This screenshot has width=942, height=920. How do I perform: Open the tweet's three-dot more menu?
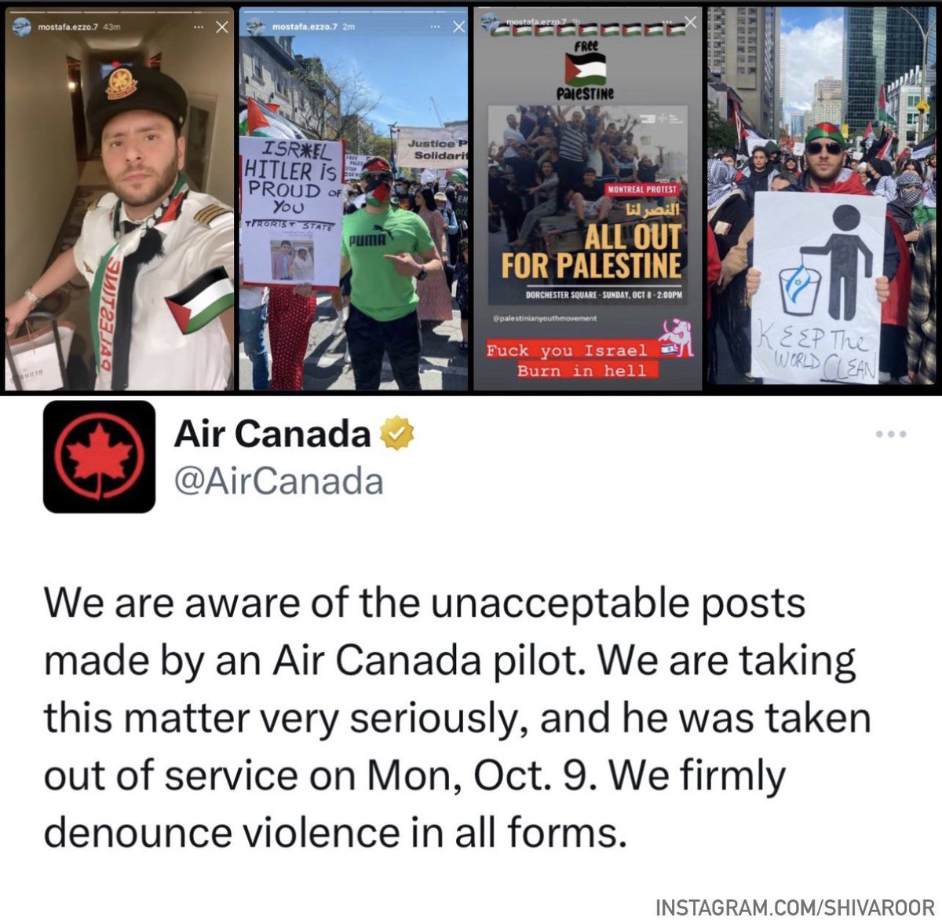click(x=892, y=434)
